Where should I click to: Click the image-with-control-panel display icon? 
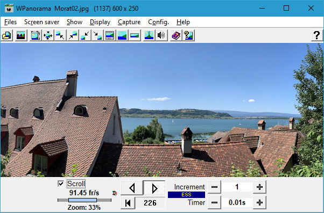point(110,35)
